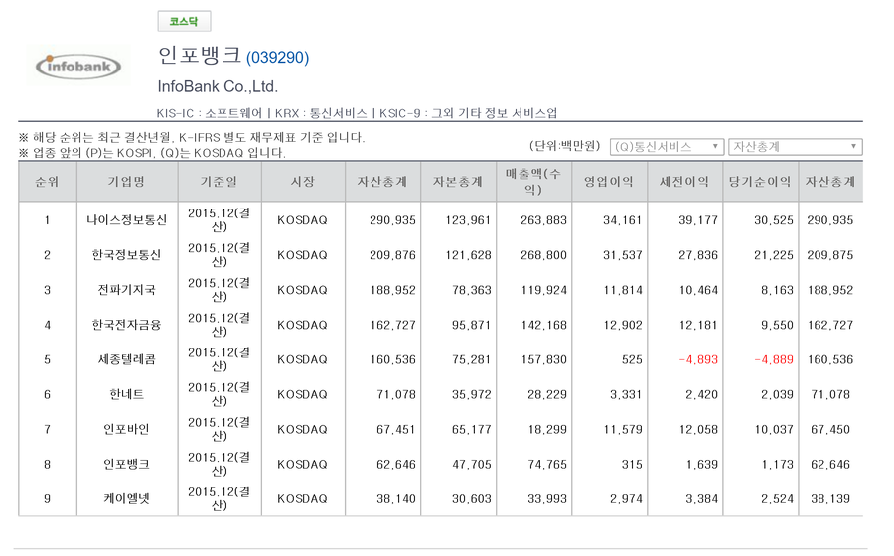Open the stock code (039290) link
Screen dimensions: 894x556
click(278, 58)
